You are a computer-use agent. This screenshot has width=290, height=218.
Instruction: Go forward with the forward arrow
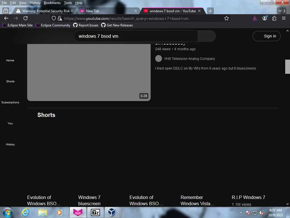(x=16, y=18)
